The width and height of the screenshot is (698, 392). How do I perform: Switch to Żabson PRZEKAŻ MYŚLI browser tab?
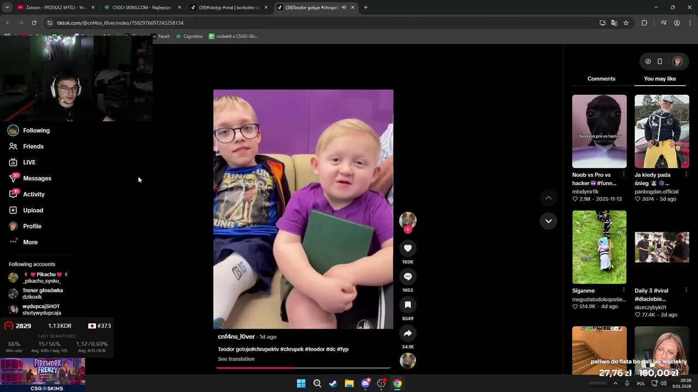55,8
